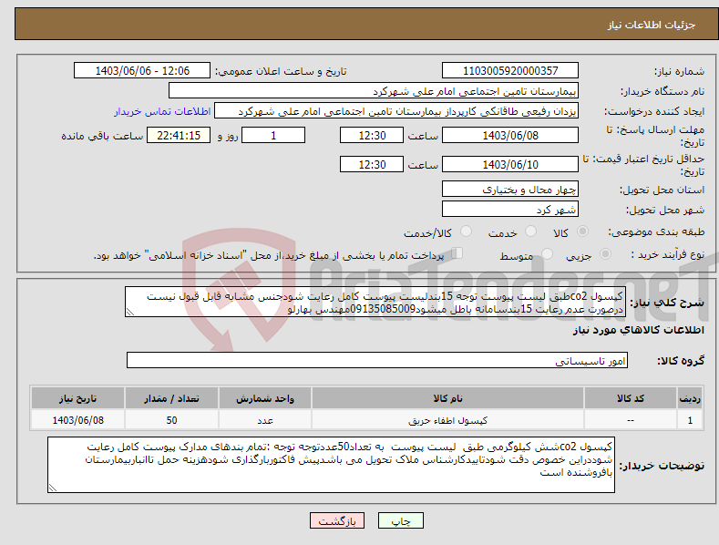Click the remaining time 22:41:15 field
The image size is (719, 545).
[x=179, y=135]
